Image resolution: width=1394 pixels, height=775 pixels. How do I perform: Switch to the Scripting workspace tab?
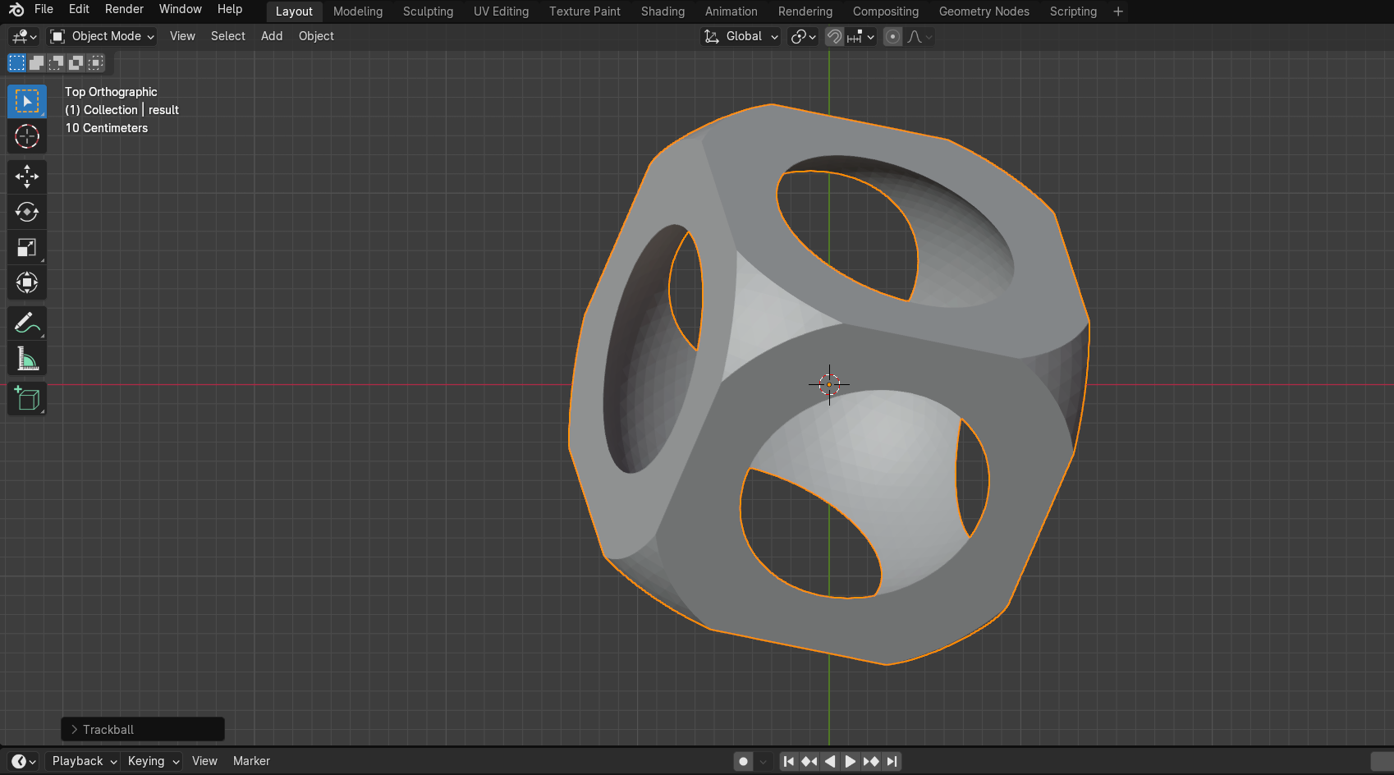pyautogui.click(x=1073, y=11)
